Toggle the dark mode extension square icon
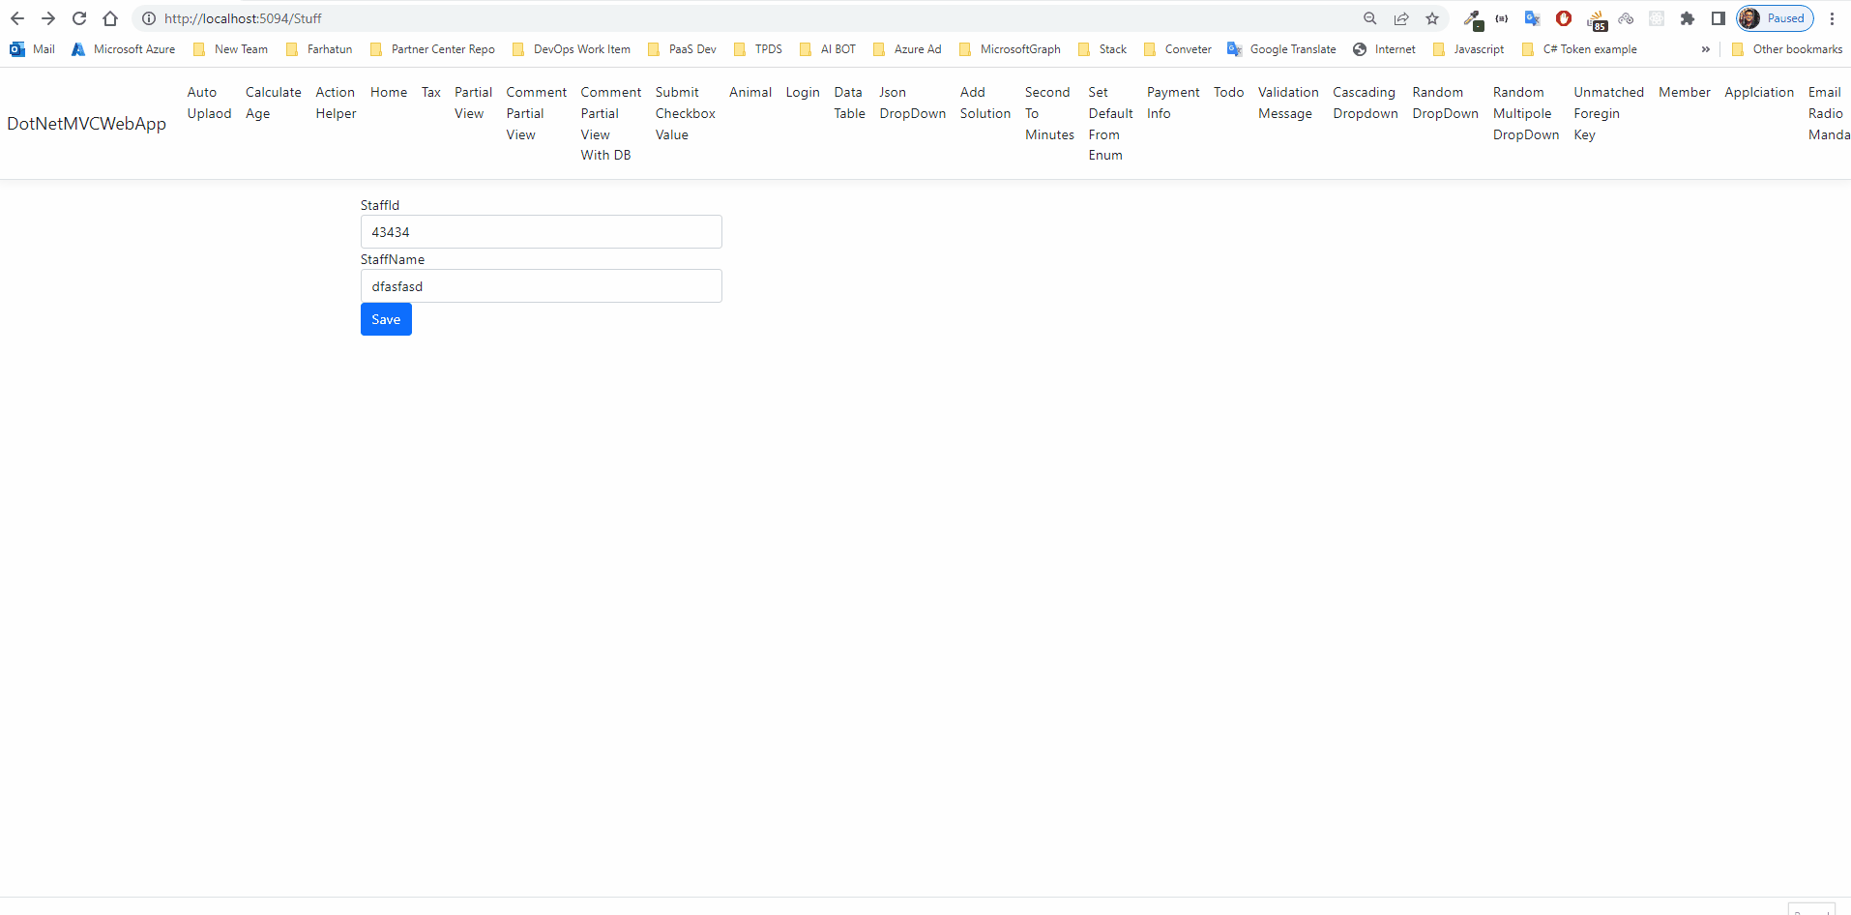The width and height of the screenshot is (1851, 915). (x=1657, y=18)
